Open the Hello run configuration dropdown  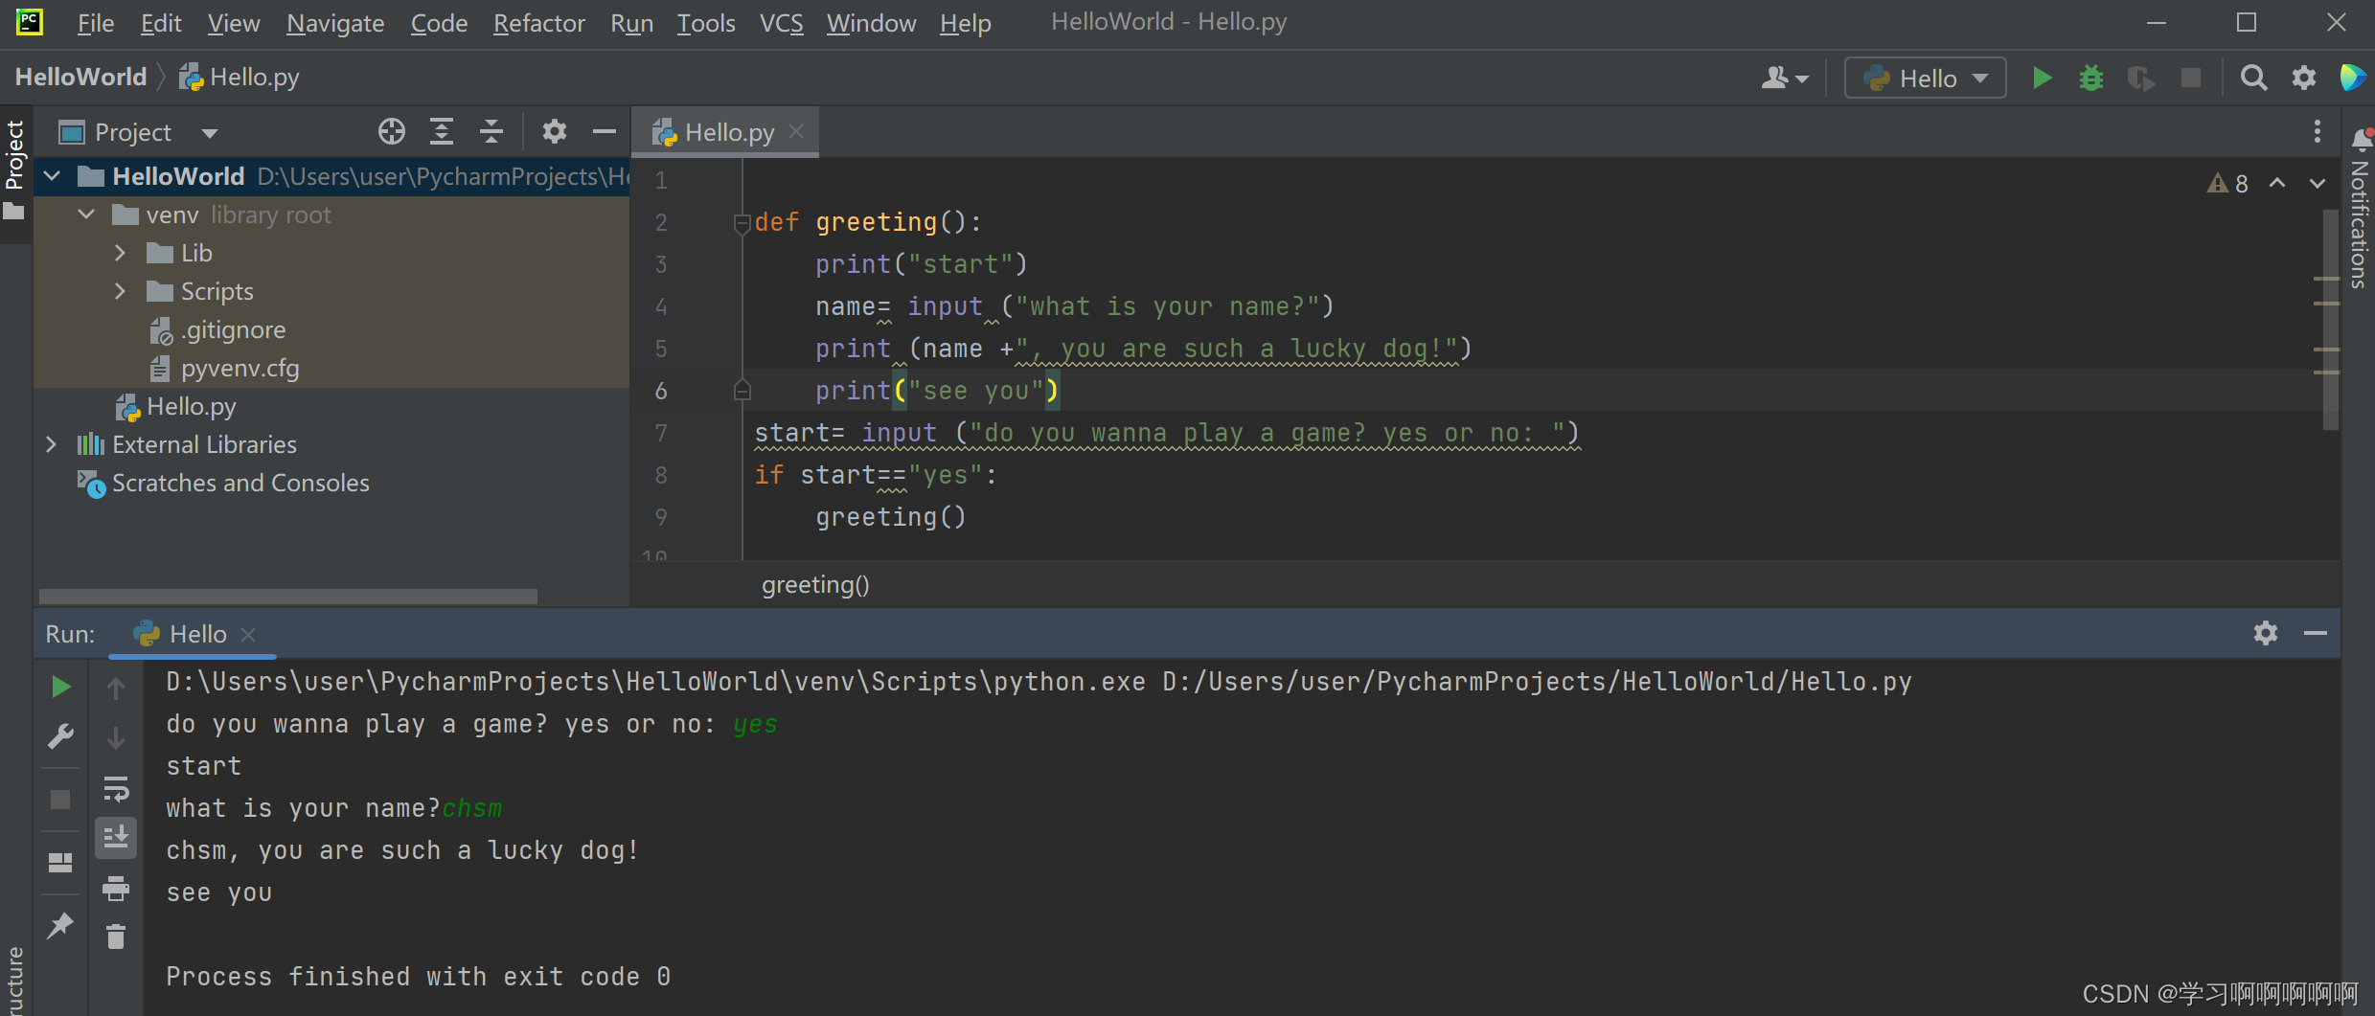pos(1926,78)
